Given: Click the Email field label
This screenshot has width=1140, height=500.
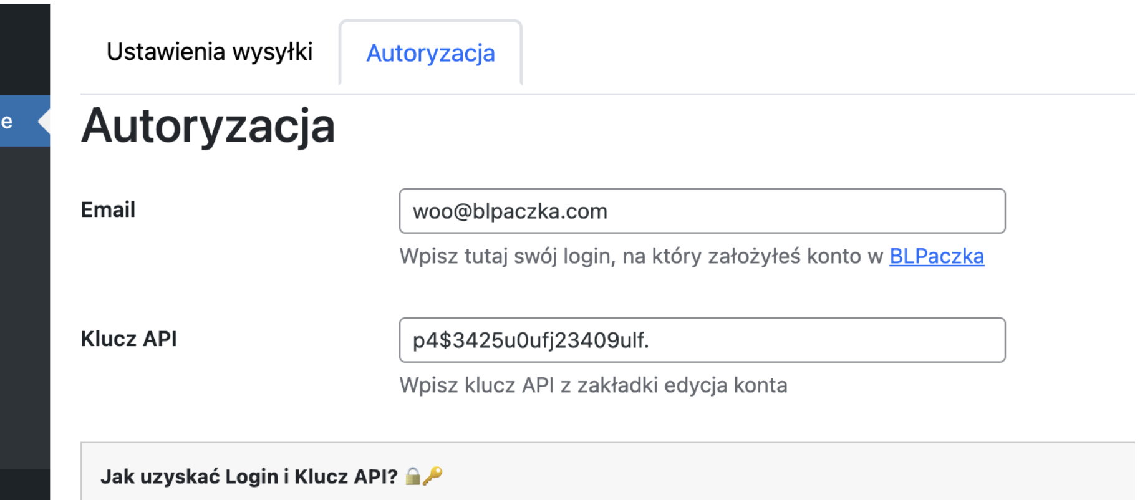Looking at the screenshot, I should coord(108,210).
